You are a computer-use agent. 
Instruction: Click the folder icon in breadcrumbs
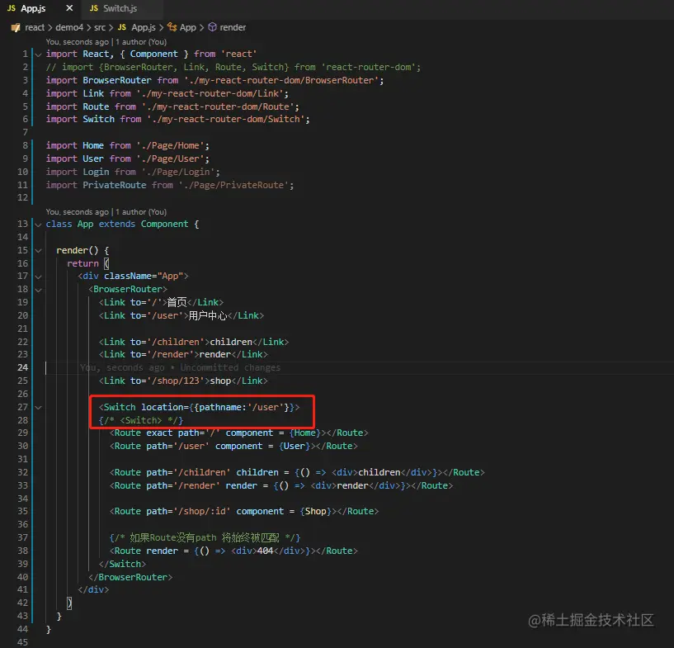16,27
